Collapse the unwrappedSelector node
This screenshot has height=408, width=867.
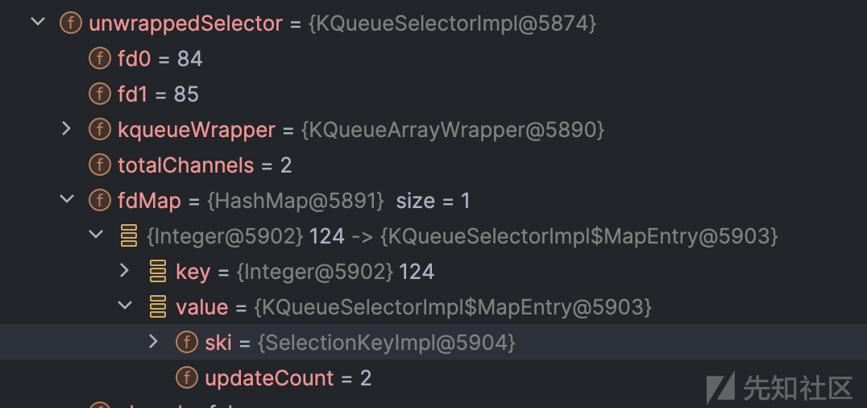(38, 23)
